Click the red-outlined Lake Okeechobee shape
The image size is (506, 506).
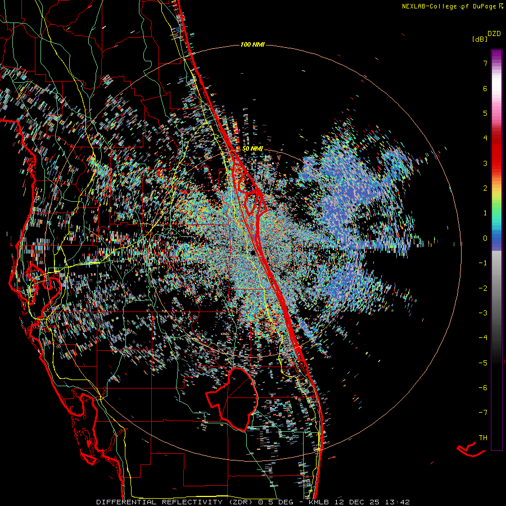[232, 399]
